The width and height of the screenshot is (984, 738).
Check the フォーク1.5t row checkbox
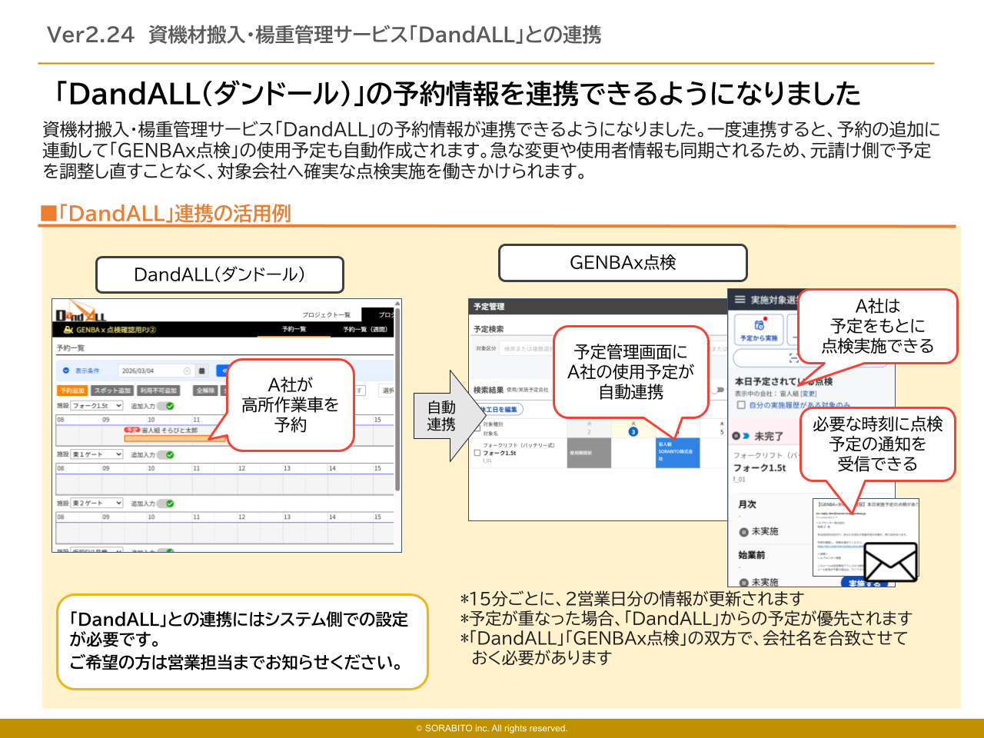(477, 453)
